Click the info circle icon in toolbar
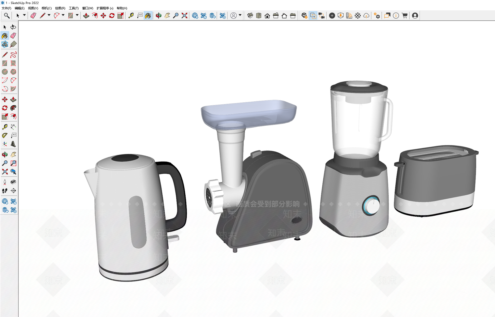Image resolution: width=495 pixels, height=317 pixels. click(396, 15)
